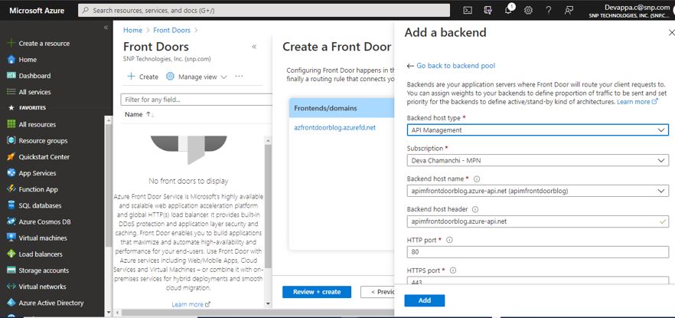Screen dimensions: 675x318
Task: Expand the Subscription dropdown
Action: coord(537,160)
